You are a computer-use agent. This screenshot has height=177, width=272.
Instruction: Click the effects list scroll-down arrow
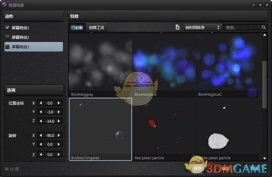point(265,158)
